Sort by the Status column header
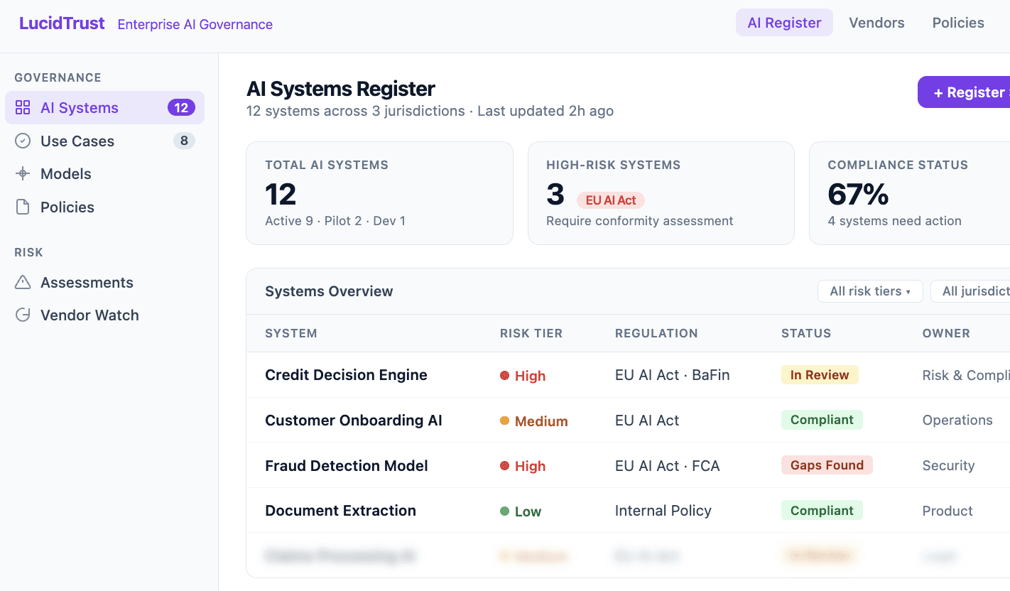This screenshot has width=1010, height=591. click(x=806, y=333)
